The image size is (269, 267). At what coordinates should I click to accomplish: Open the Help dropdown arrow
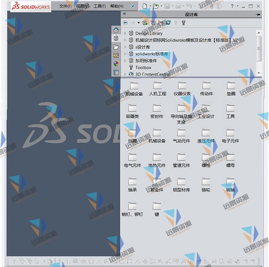coord(238,6)
